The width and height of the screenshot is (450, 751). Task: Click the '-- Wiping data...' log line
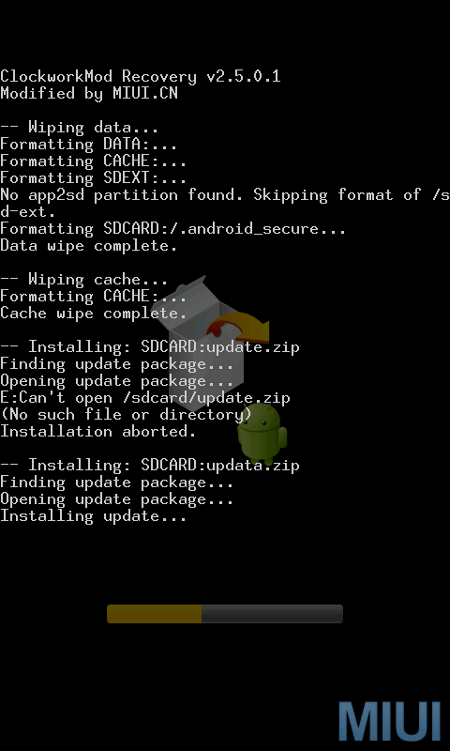tap(80, 128)
